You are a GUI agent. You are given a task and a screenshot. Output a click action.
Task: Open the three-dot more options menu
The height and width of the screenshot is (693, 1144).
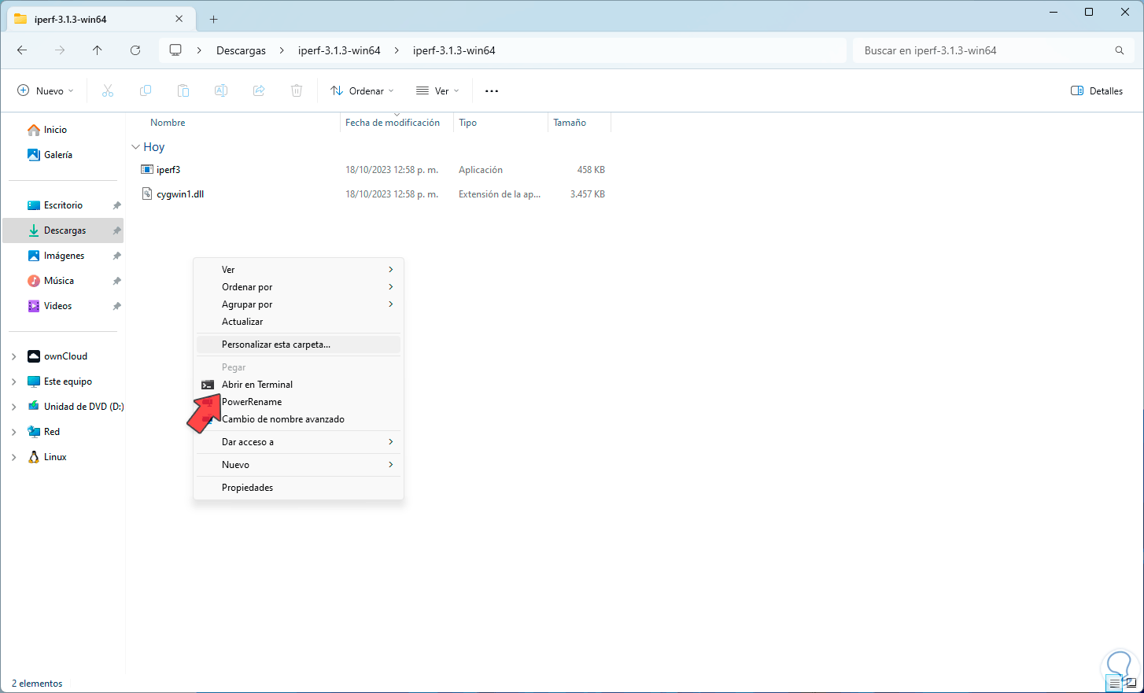(x=492, y=91)
